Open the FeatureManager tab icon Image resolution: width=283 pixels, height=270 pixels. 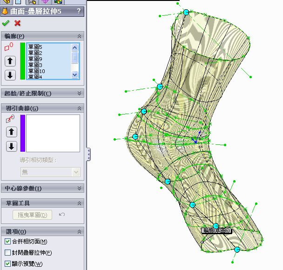[7, 2]
